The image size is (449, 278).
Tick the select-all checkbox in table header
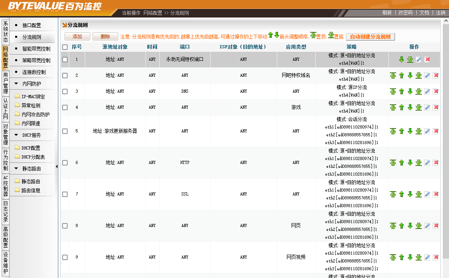click(65, 47)
